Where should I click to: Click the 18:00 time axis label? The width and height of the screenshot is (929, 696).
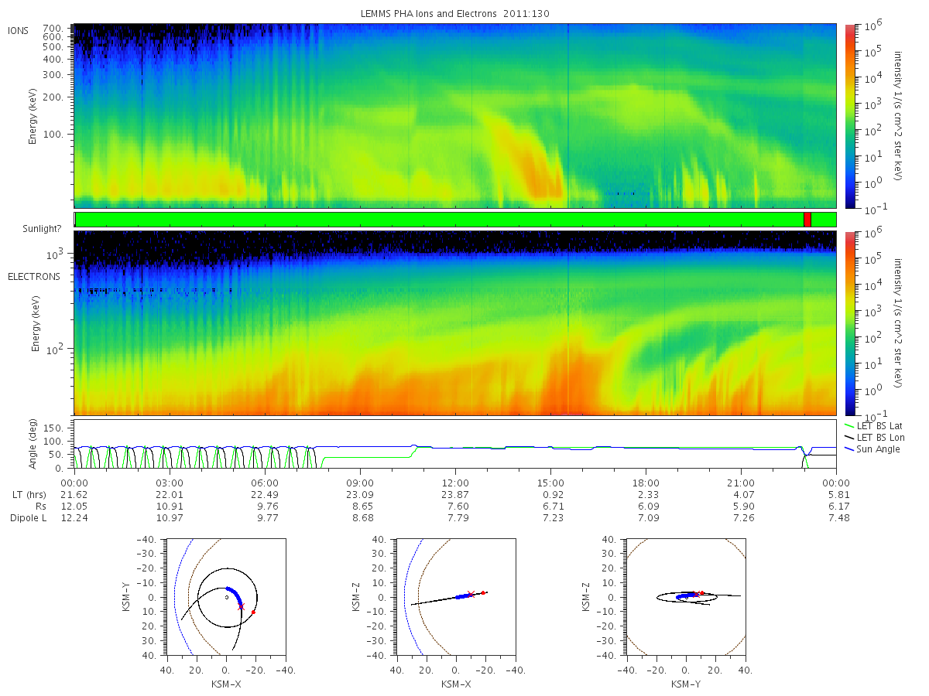(x=646, y=482)
